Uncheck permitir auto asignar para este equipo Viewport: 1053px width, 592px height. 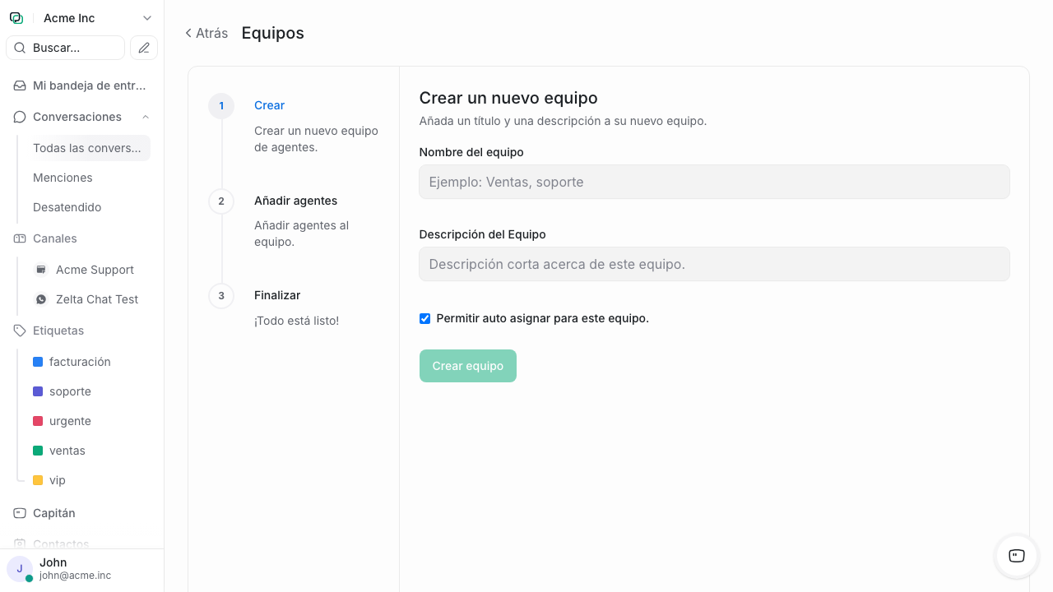(x=424, y=318)
